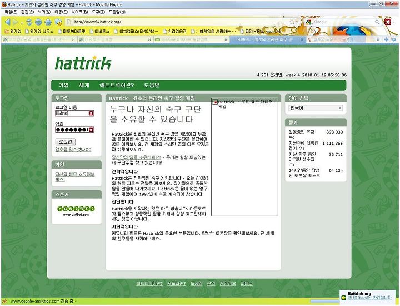Bookmark this page with the star icon

[292, 22]
